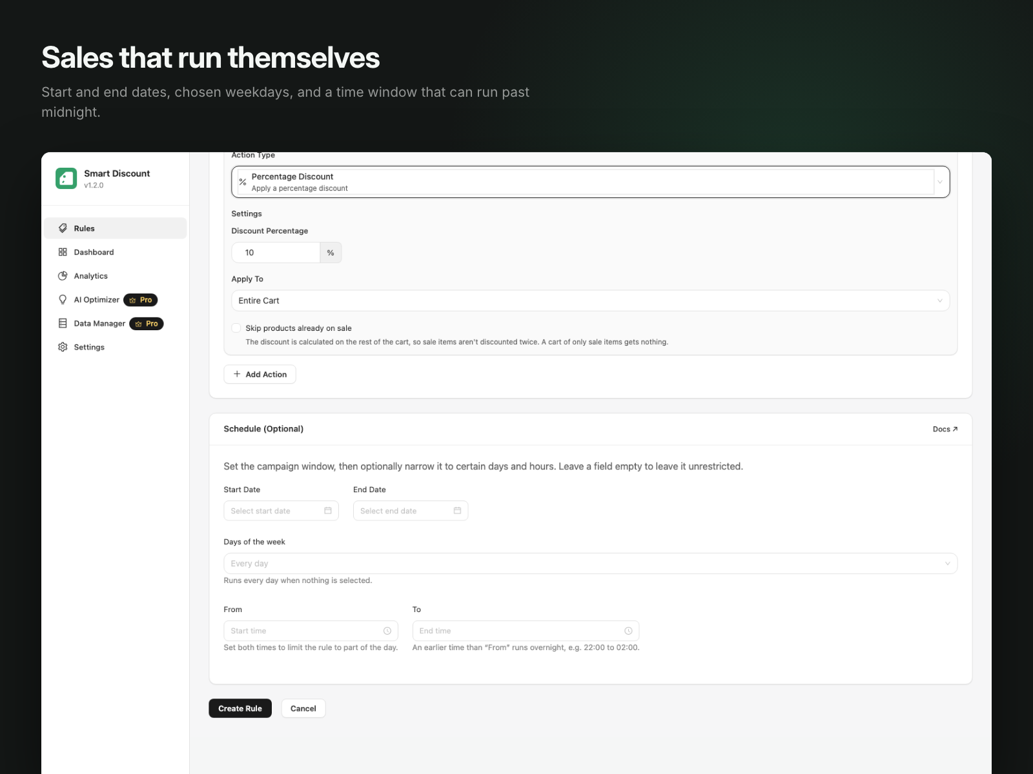Expand the Every day weekday selector

590,564
